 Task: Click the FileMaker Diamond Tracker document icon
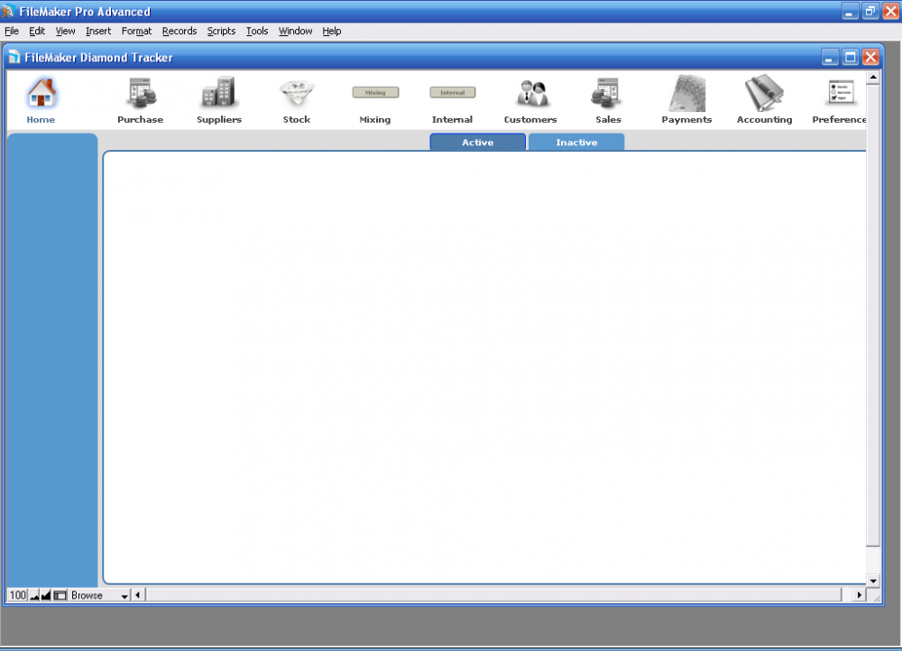[14, 57]
